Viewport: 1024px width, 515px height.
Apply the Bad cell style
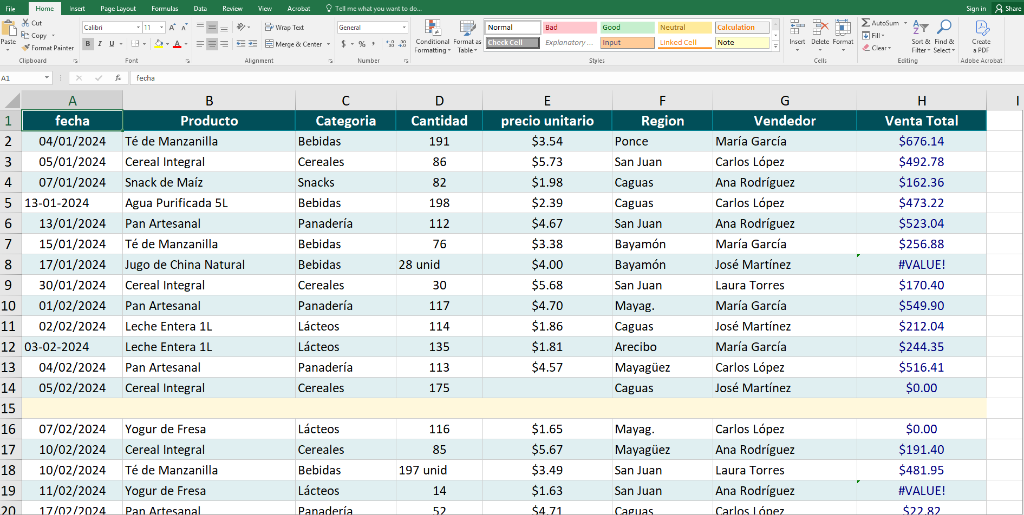pyautogui.click(x=570, y=27)
